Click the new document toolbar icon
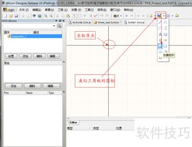Viewport: 192px width, 147px height. pos(5,16)
